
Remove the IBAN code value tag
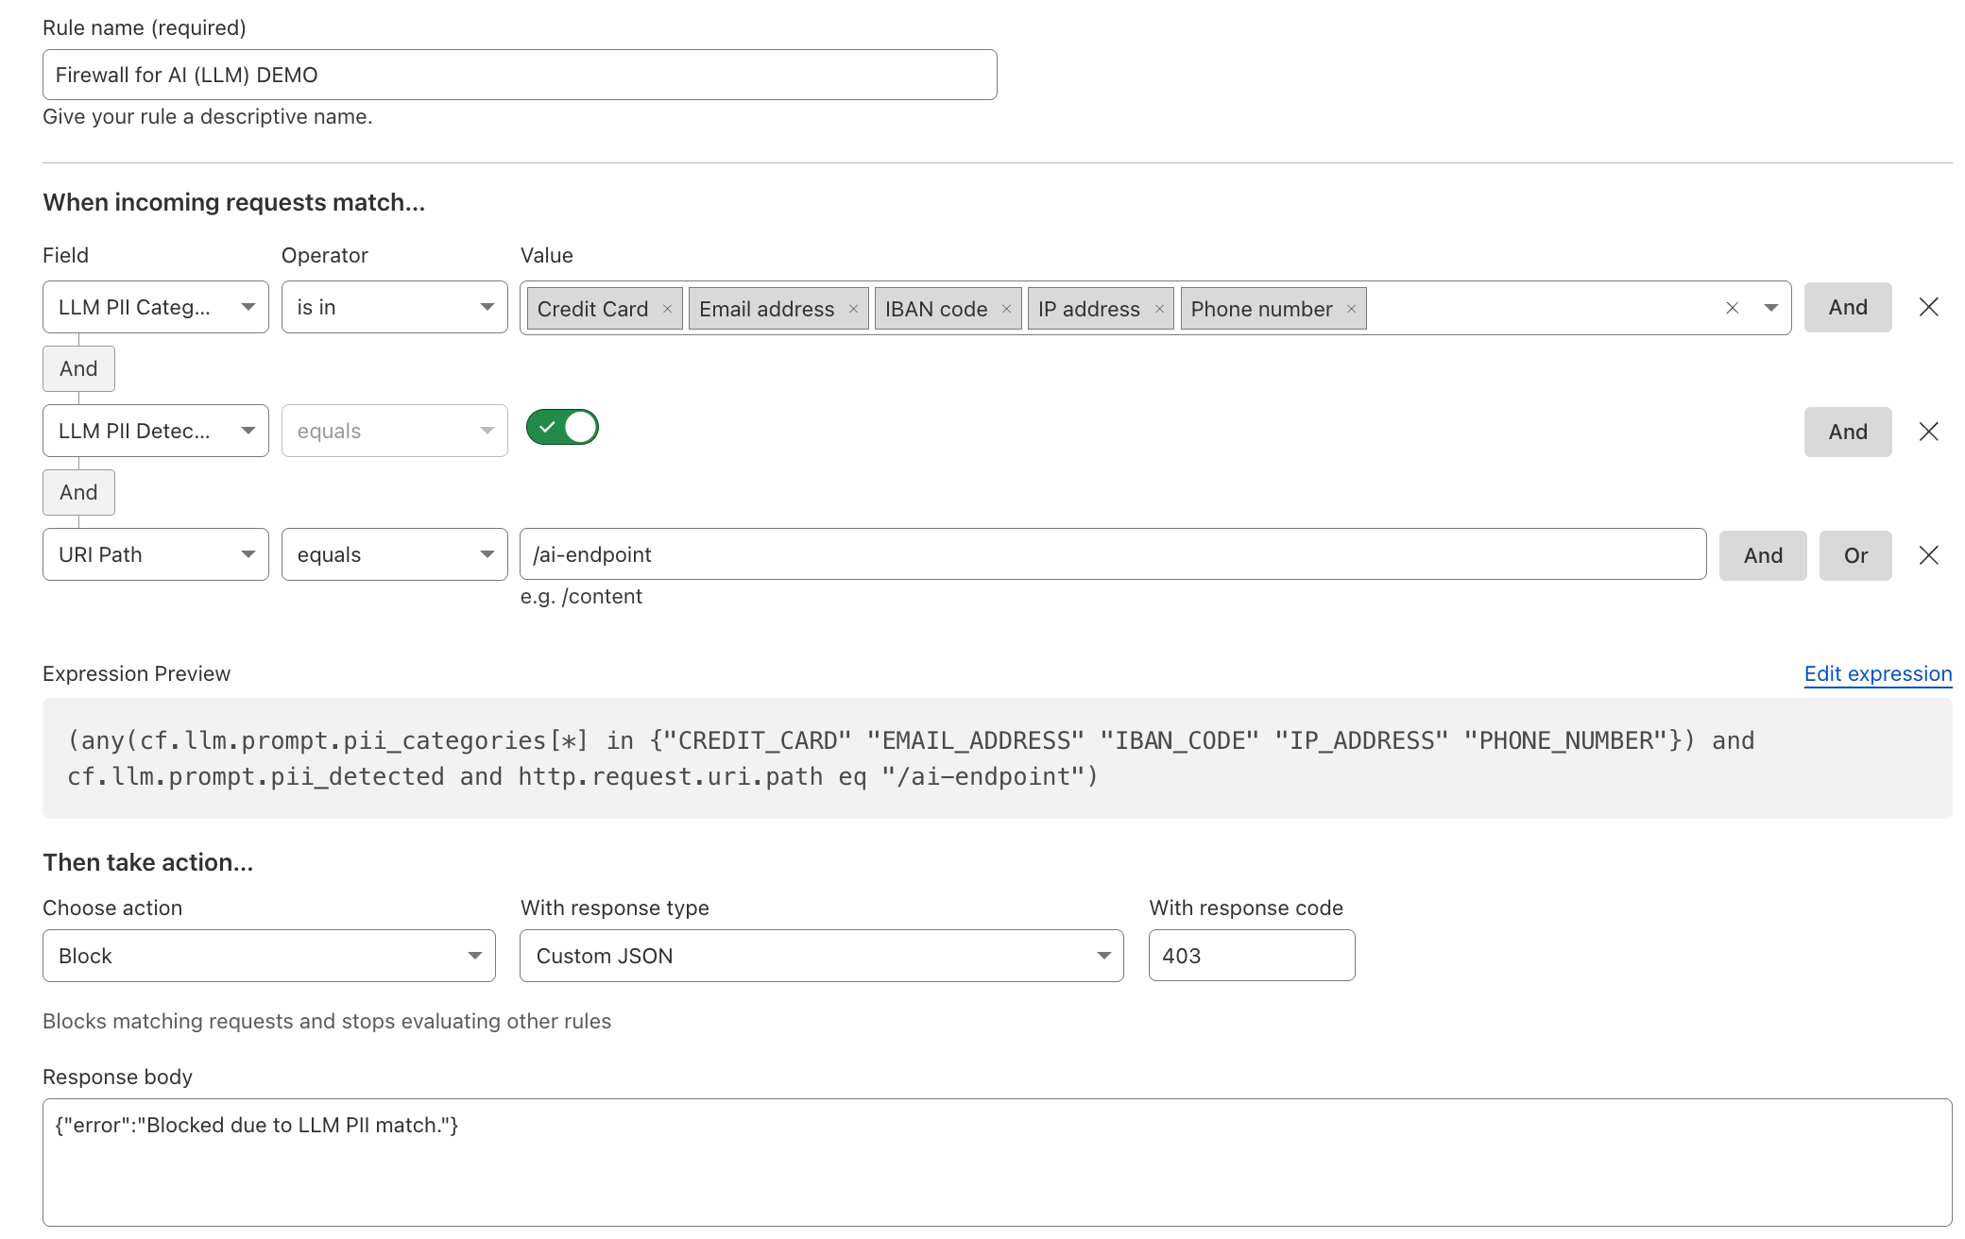[x=1007, y=308]
